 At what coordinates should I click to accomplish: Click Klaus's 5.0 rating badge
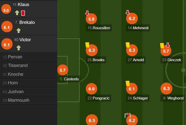pyautogui.click(x=6, y=9)
